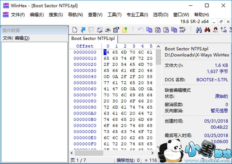Click the hex view scroll-up arrow
Image resolution: width=232 pixels, height=164 pixels.
pyautogui.click(x=158, y=46)
